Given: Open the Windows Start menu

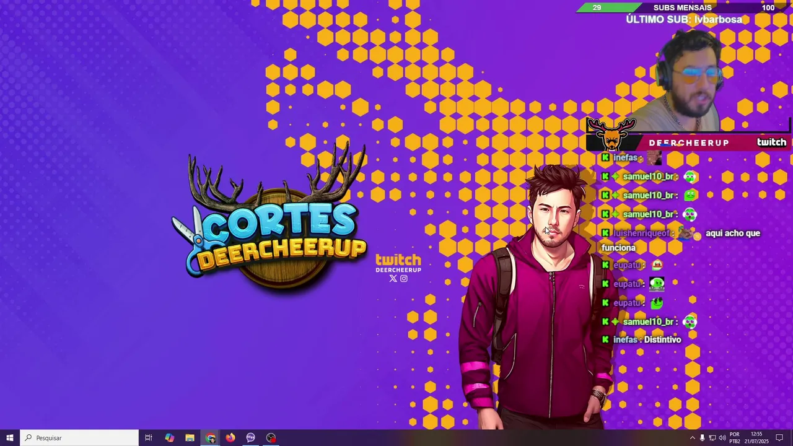Looking at the screenshot, I should click(9, 438).
